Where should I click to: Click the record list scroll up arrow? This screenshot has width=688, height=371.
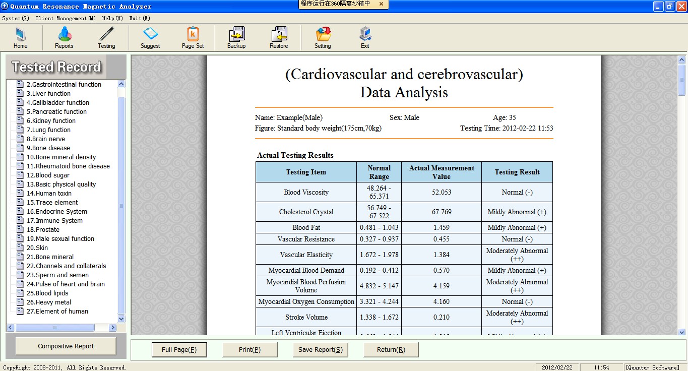(x=121, y=84)
